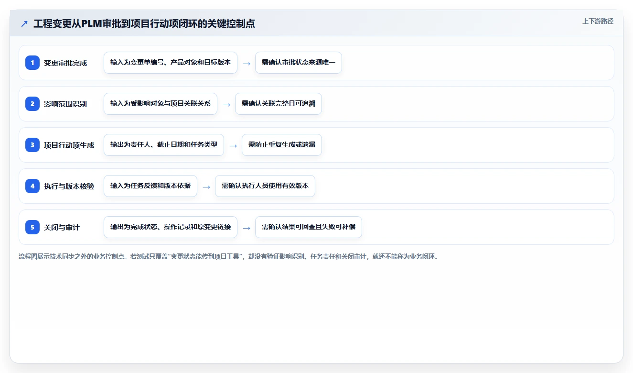633x373 pixels.
Task: Click the 影响范围识别 step label
Action: tap(65, 104)
